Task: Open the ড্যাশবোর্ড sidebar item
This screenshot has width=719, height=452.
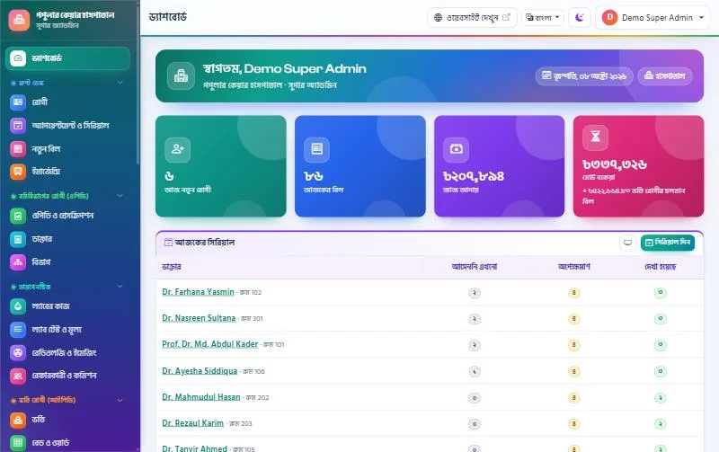Action: 68,58
